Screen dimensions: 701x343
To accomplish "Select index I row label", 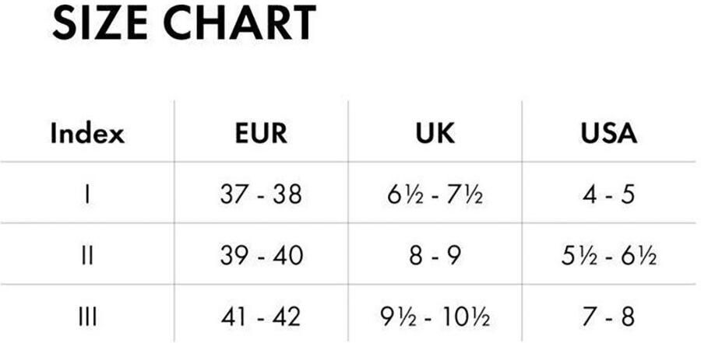I will click(87, 194).
